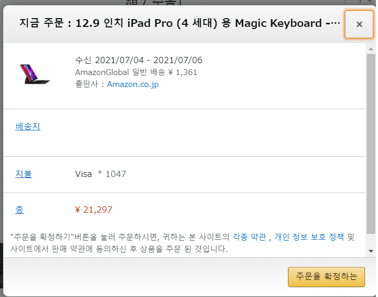Click the terms agreement paragraph text
378x297 pixels.
coord(182,243)
